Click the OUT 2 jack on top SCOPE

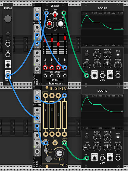[110, 76]
